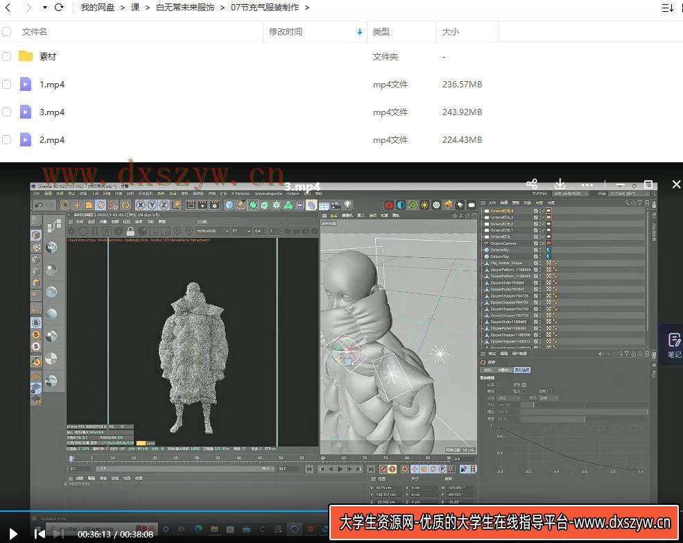
Task: Open the 1.mp4 video file
Action: pos(52,84)
